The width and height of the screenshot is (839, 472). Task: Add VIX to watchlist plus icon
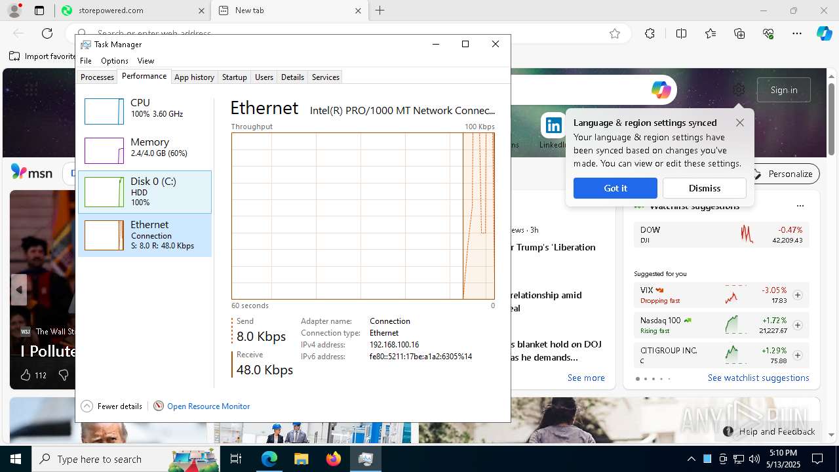(x=798, y=295)
